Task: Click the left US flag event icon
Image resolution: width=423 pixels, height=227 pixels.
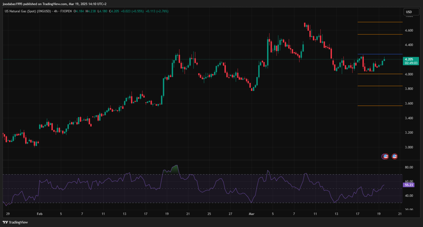Action: pos(386,156)
